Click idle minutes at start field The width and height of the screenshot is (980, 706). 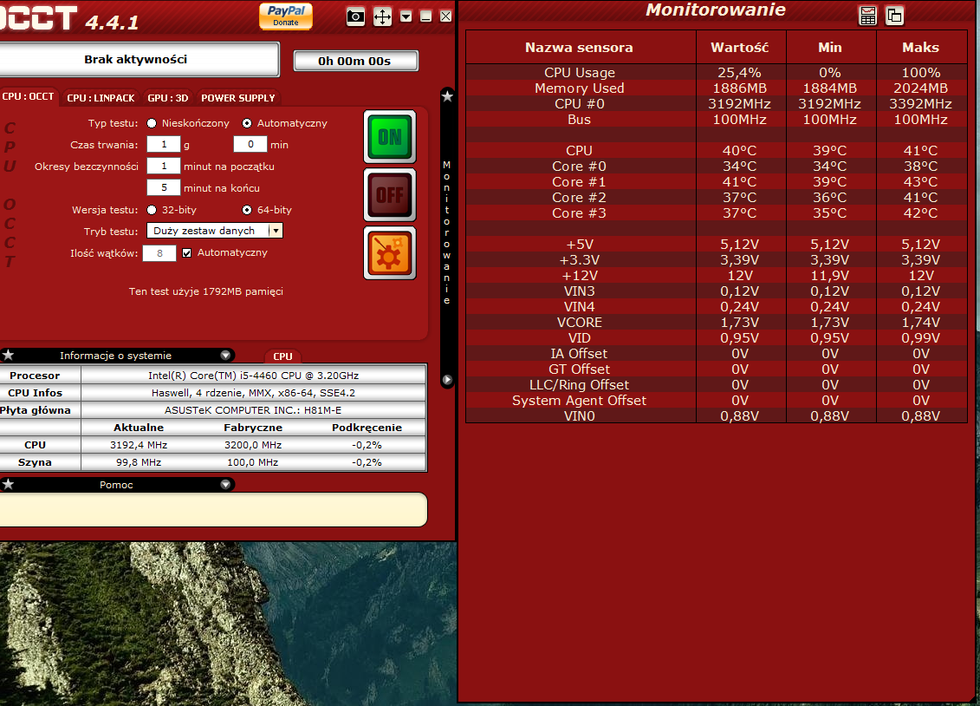164,167
